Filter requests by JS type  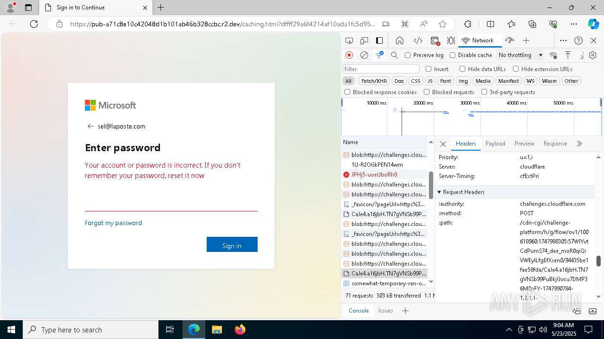430,81
